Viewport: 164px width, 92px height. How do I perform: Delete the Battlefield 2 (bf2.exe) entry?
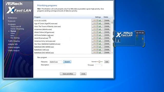point(107,50)
